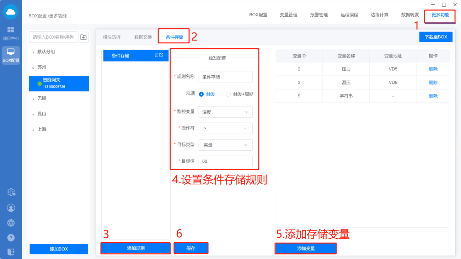Screen dimensions: 461x259
Task: Click the 无锡 group label
Action: tap(42, 98)
